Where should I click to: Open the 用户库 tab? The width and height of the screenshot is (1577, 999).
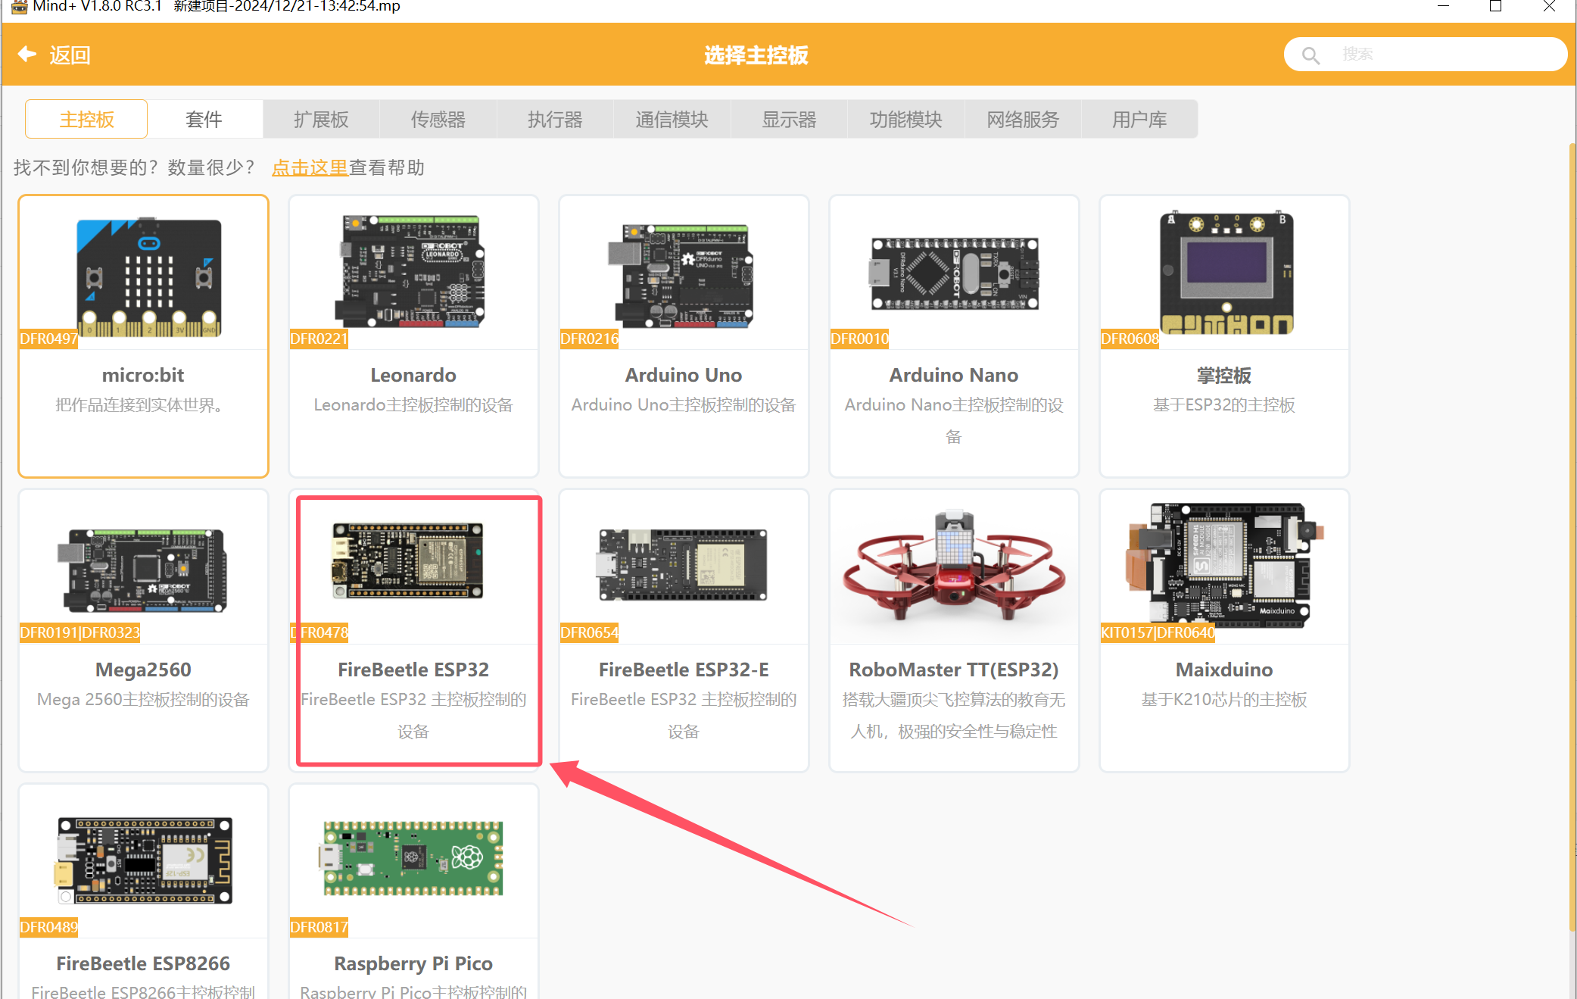pos(1139,120)
